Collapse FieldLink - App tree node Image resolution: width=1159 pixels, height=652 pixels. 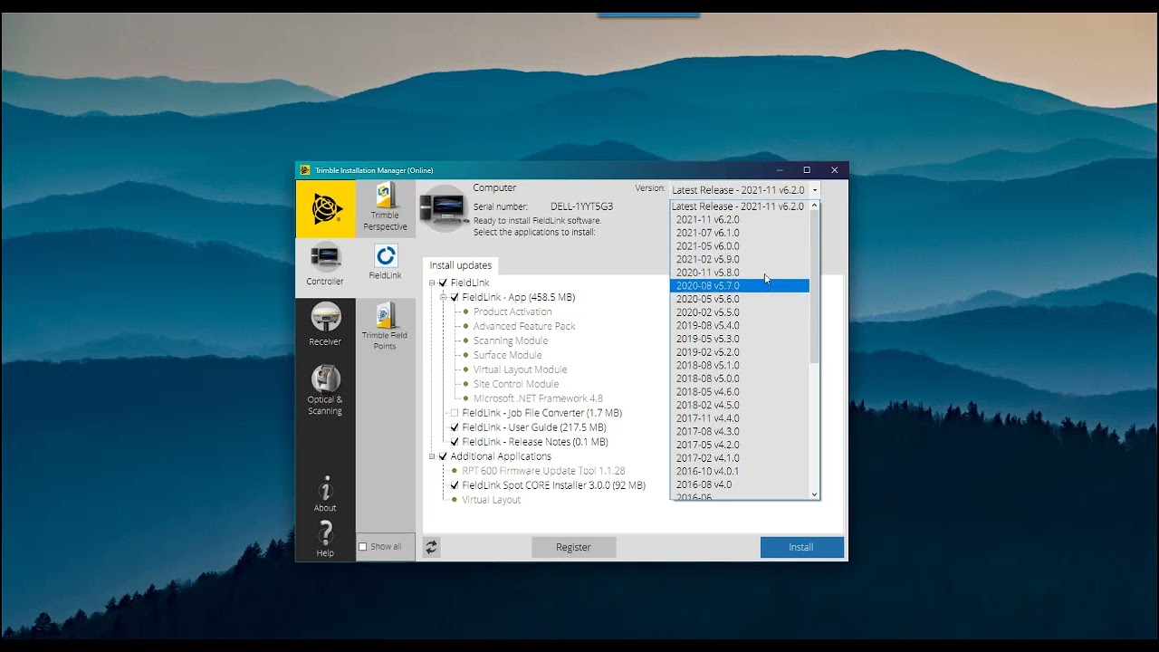click(x=444, y=298)
